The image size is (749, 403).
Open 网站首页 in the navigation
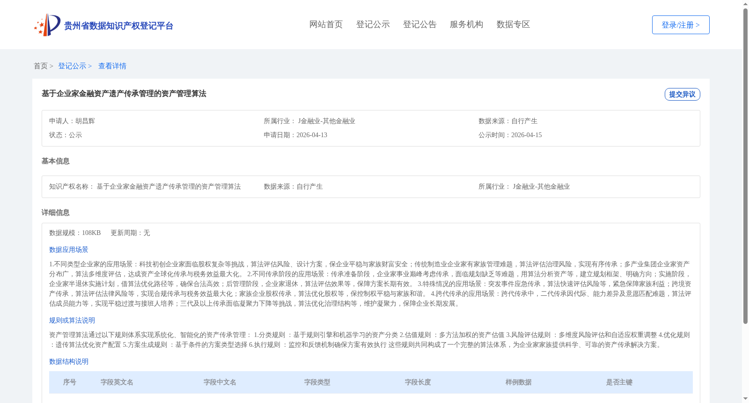coord(326,24)
